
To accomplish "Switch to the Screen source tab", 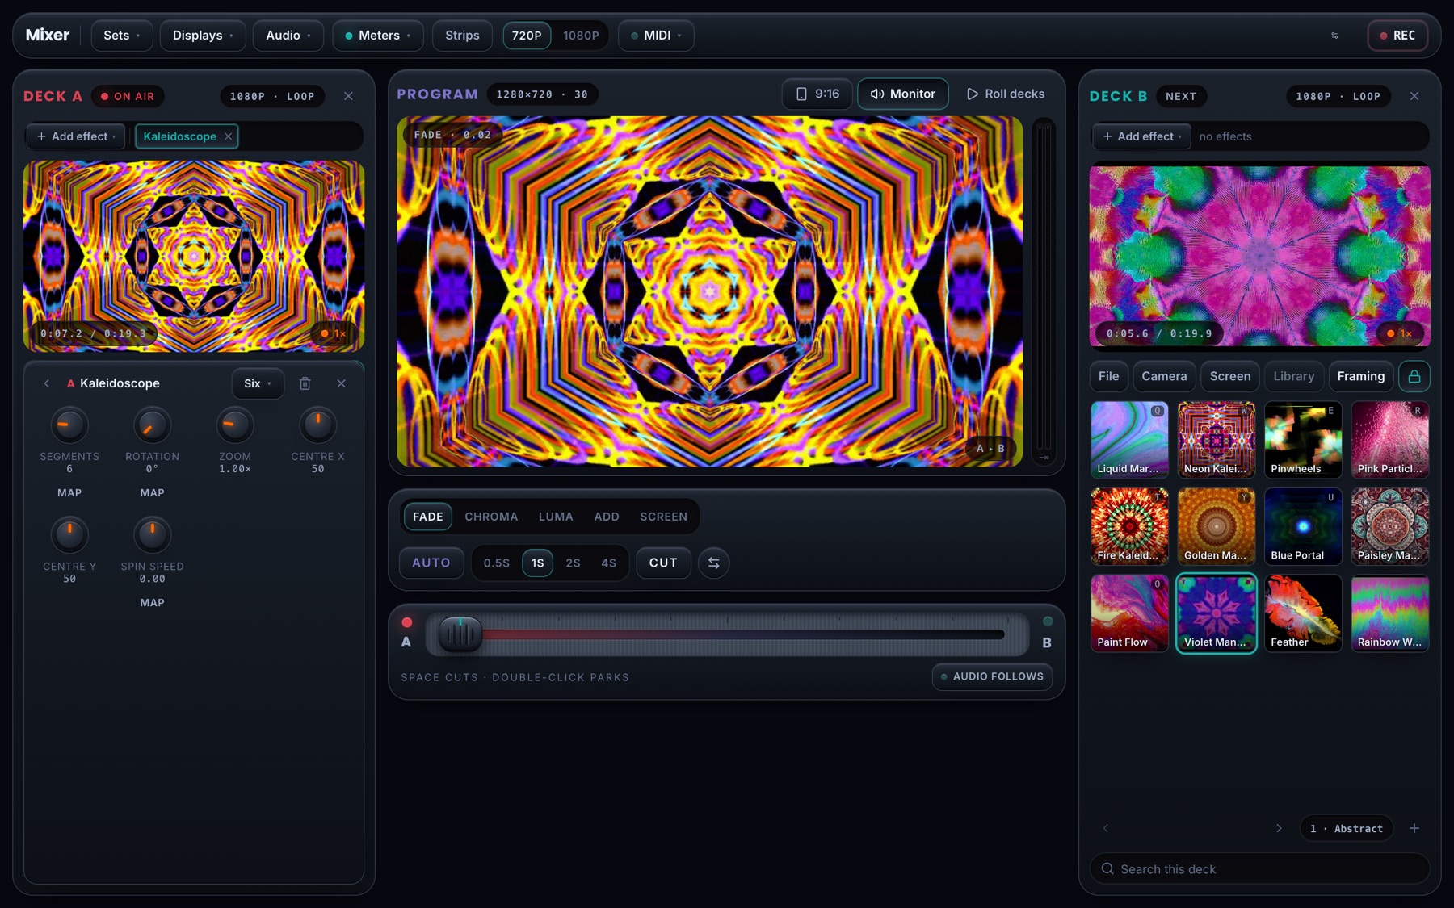I will (1230, 376).
